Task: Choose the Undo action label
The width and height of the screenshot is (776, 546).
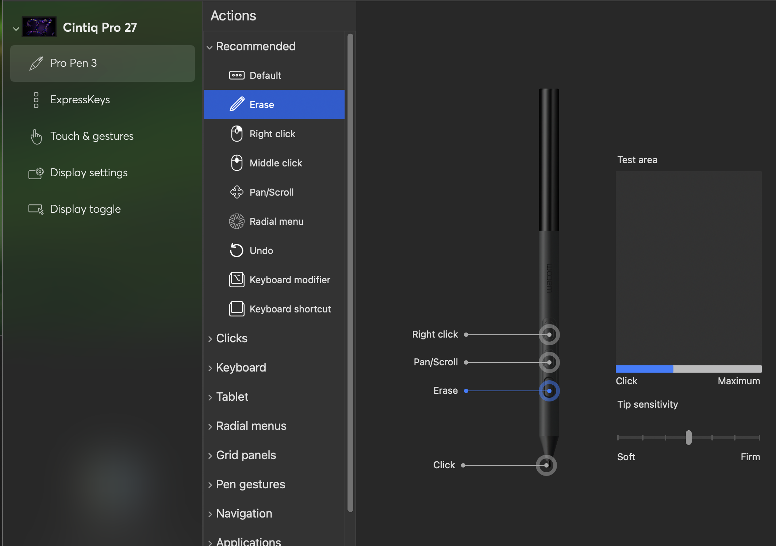Action: pos(261,251)
